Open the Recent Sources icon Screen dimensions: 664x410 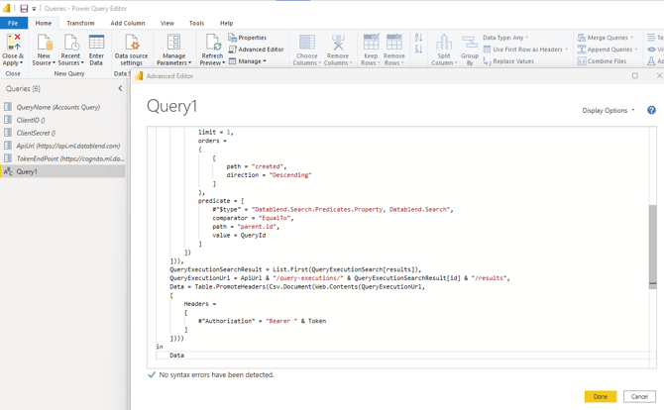pyautogui.click(x=70, y=43)
